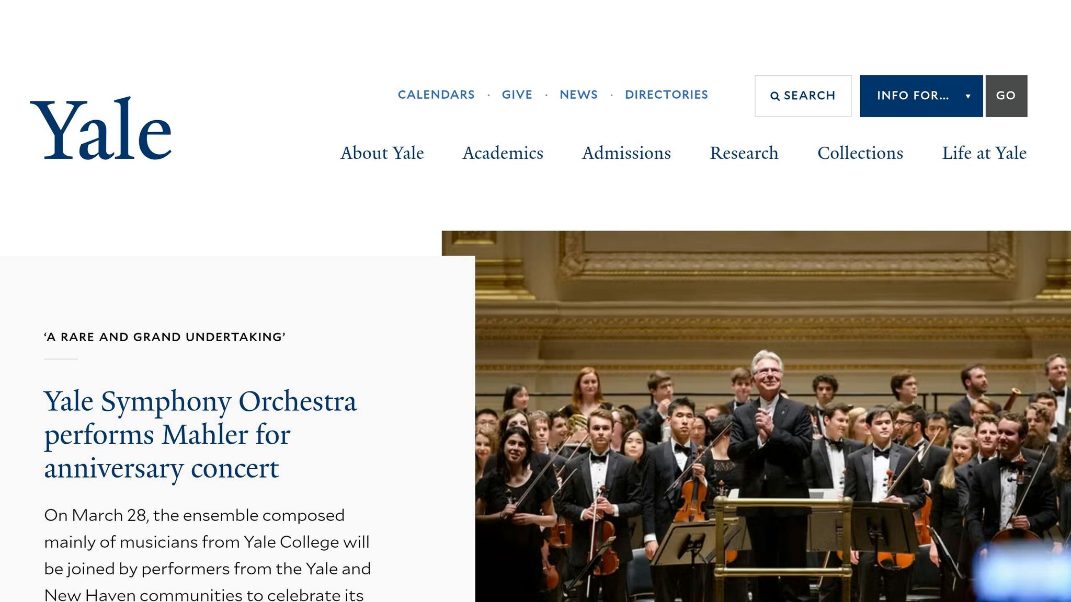Choose the Research menu item

(x=744, y=153)
